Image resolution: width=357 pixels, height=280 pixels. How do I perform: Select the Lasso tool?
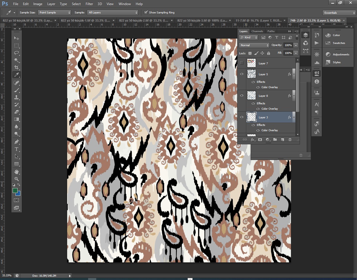point(17,53)
